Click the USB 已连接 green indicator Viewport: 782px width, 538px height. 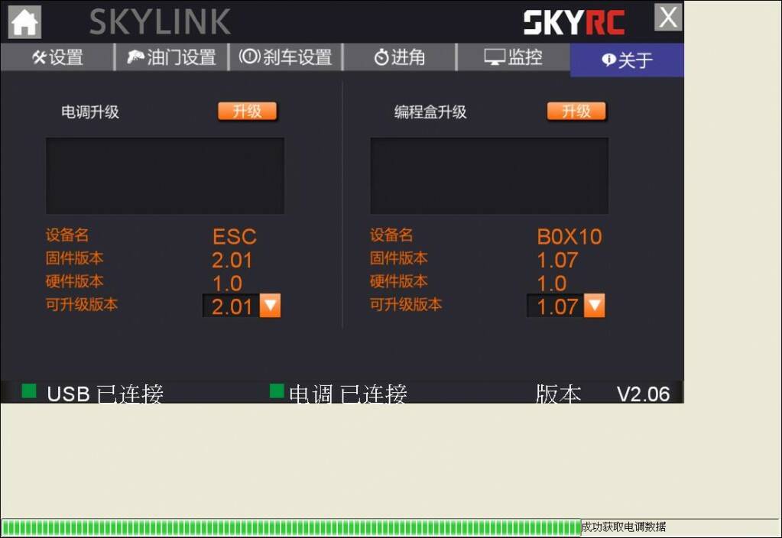[x=29, y=391]
